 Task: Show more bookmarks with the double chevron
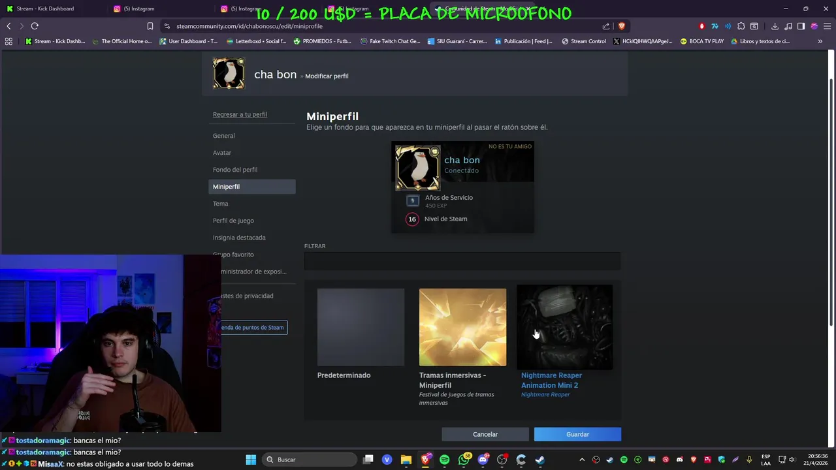tap(820, 41)
